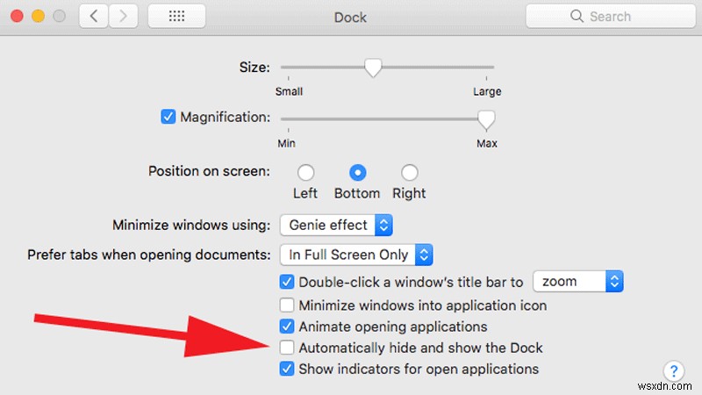Enable Minimize windows into application icon
The image size is (702, 395).
click(x=286, y=305)
